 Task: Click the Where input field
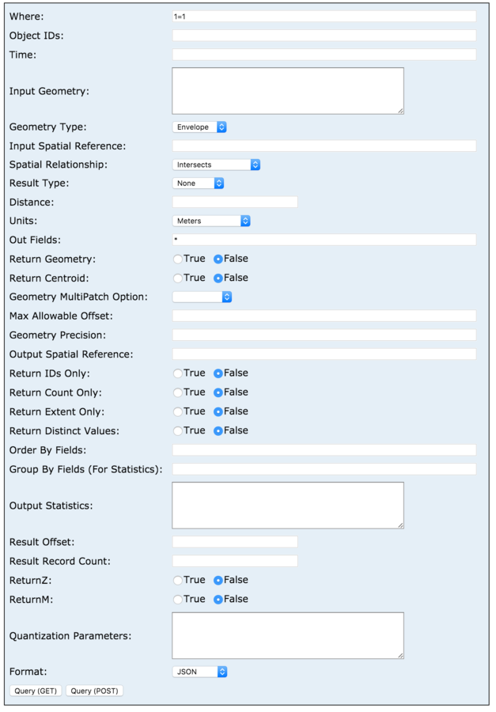click(x=324, y=17)
